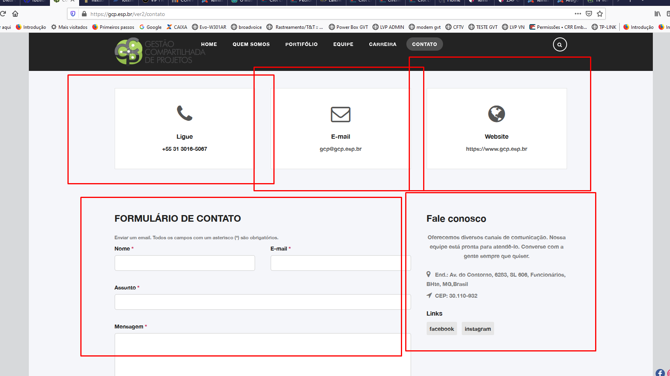Open the Primeiros passos bookmark
This screenshot has height=376, width=670.
point(113,27)
